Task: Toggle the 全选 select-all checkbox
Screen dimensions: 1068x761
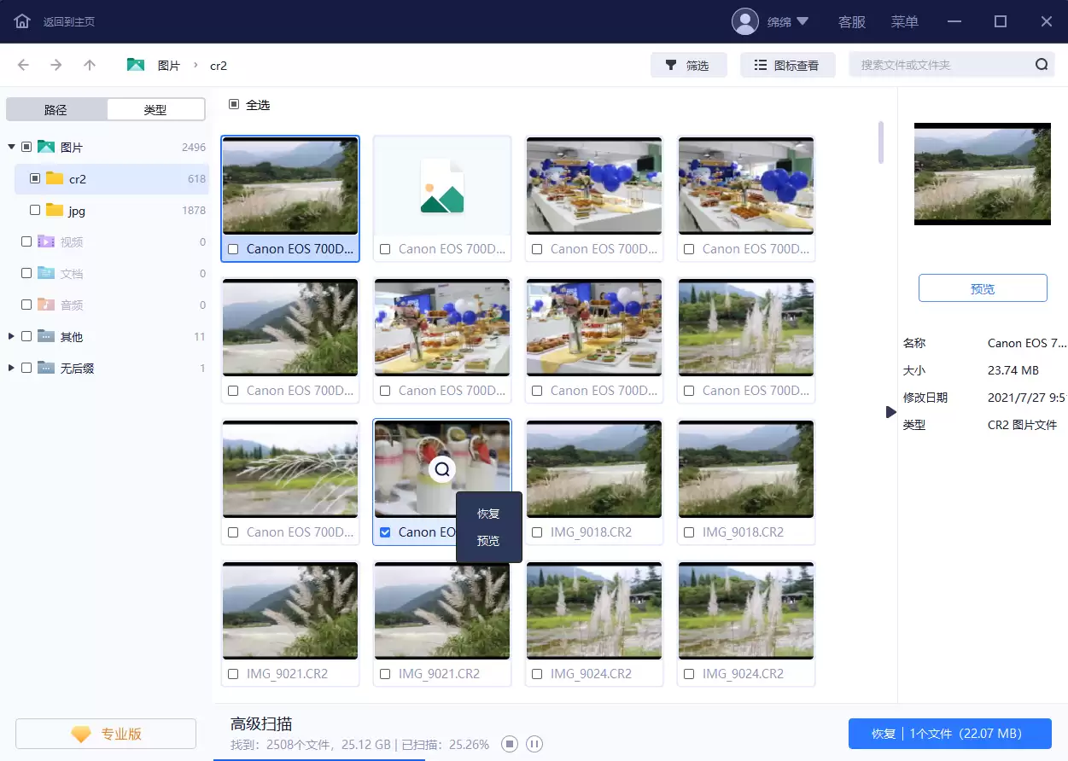Action: [234, 105]
